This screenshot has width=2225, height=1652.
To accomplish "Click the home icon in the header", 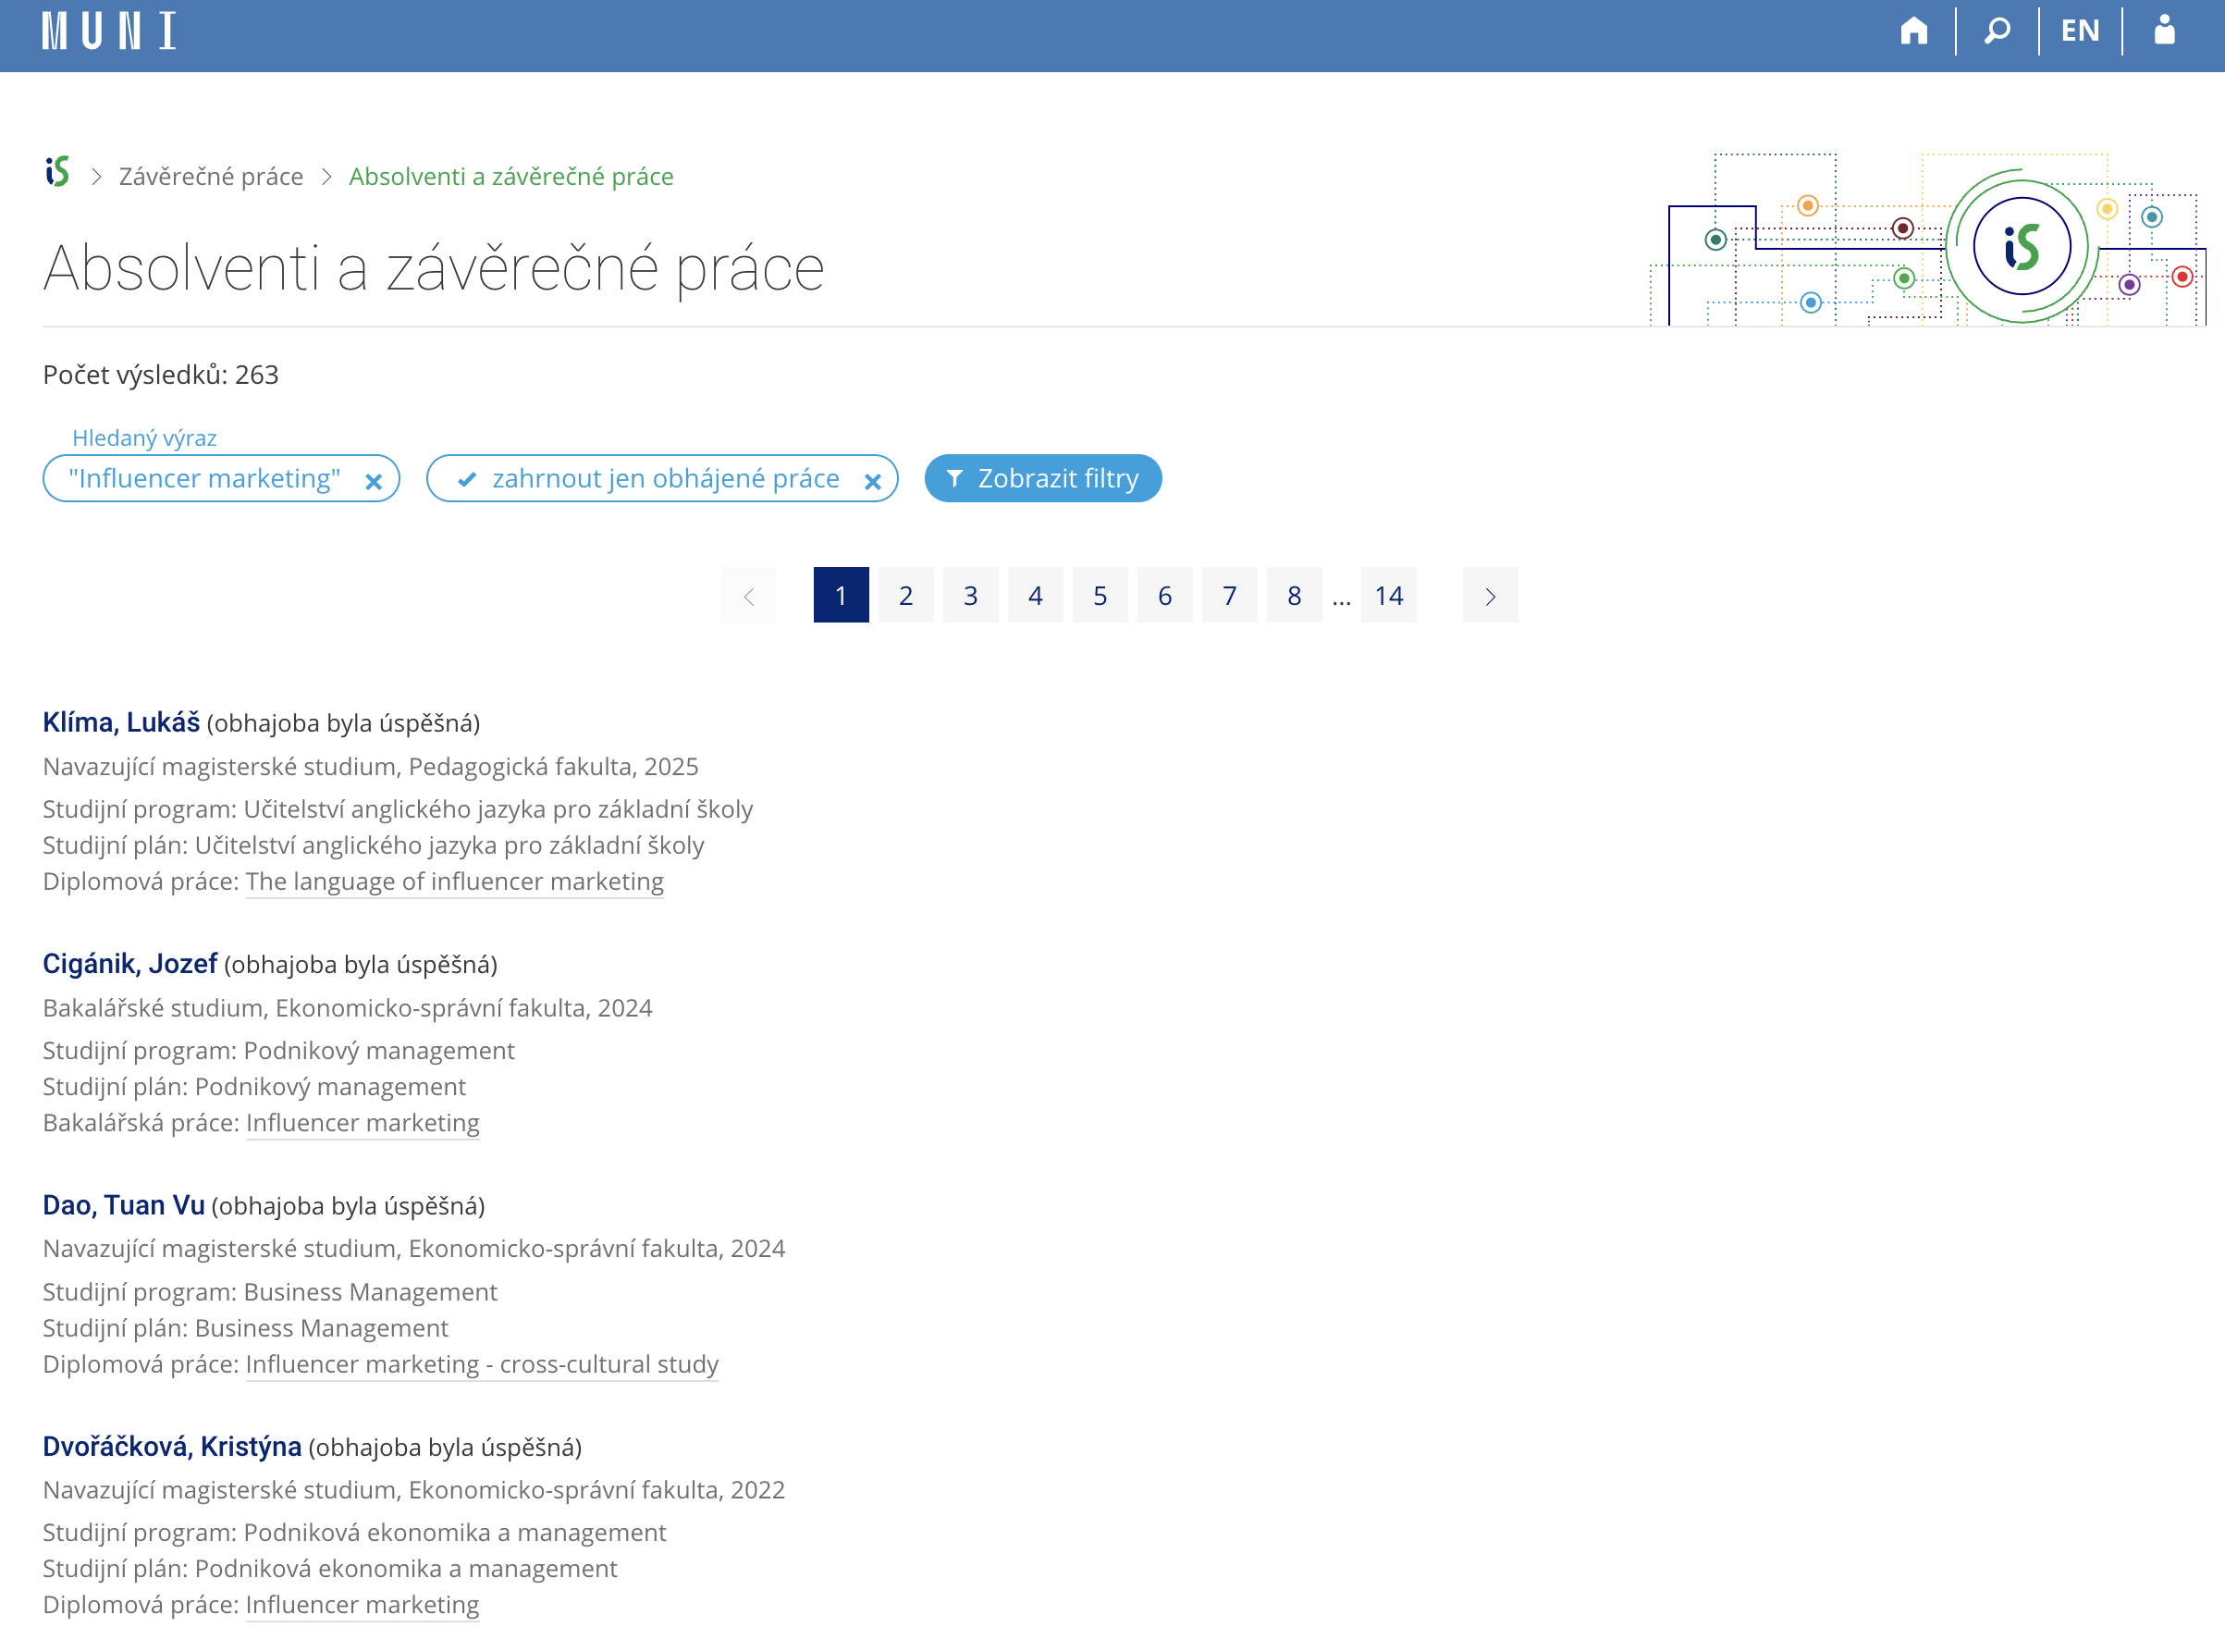I will pyautogui.click(x=1913, y=30).
